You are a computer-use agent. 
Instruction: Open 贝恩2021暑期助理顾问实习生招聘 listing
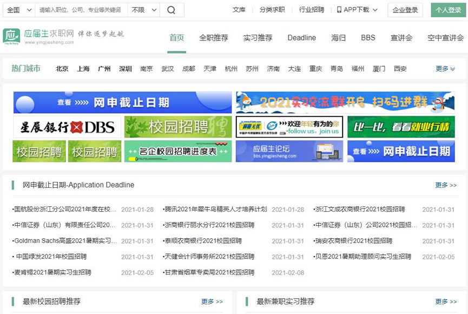coord(362,257)
